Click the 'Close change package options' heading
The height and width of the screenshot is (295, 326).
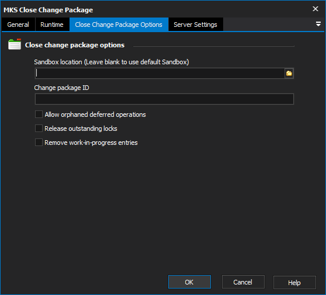tap(75, 45)
